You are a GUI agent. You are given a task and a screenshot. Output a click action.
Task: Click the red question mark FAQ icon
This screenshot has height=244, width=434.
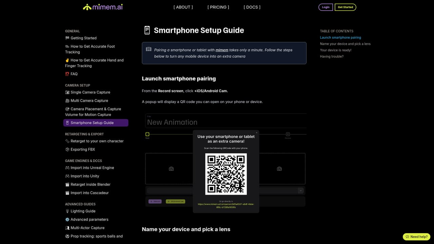67,74
